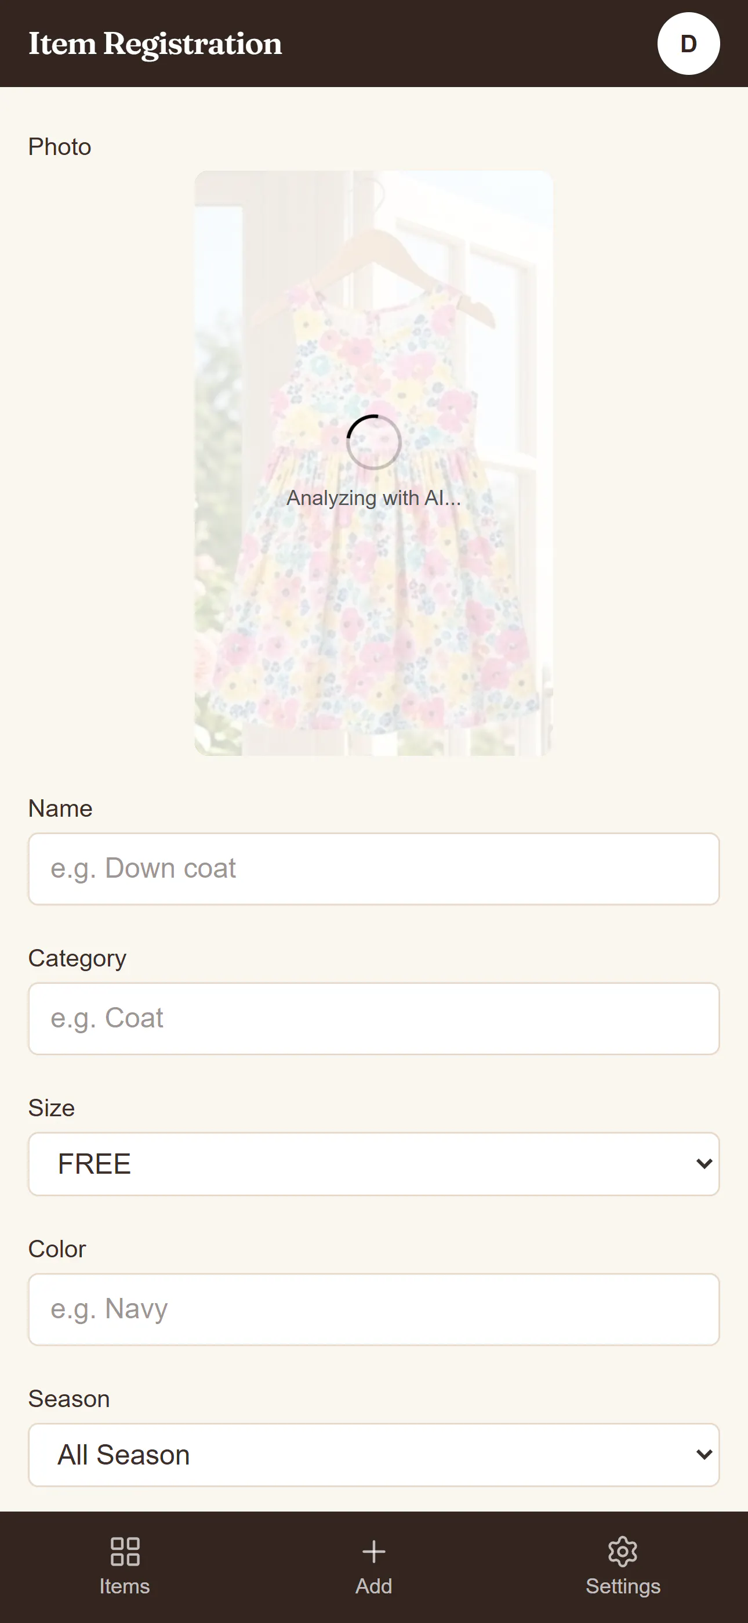Click the Item Registration header title

click(155, 44)
